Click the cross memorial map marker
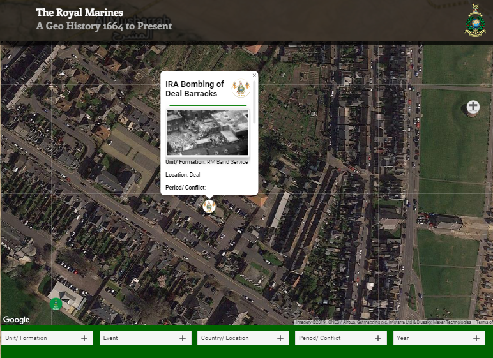493x358 pixels. [x=473, y=107]
